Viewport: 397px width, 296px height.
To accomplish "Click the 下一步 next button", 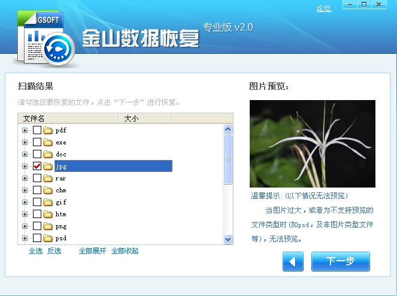I will click(x=341, y=261).
